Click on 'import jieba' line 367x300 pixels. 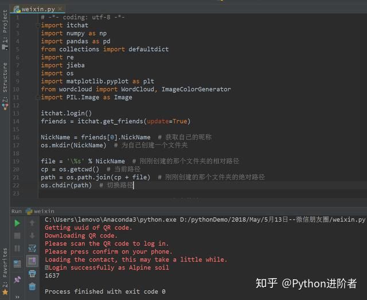click(x=63, y=65)
